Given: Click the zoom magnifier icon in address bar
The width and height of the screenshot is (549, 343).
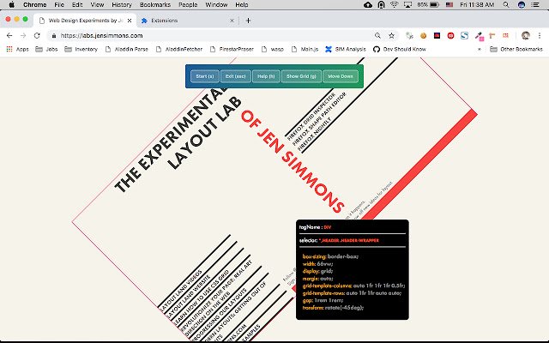Looking at the screenshot, I should tap(377, 35).
